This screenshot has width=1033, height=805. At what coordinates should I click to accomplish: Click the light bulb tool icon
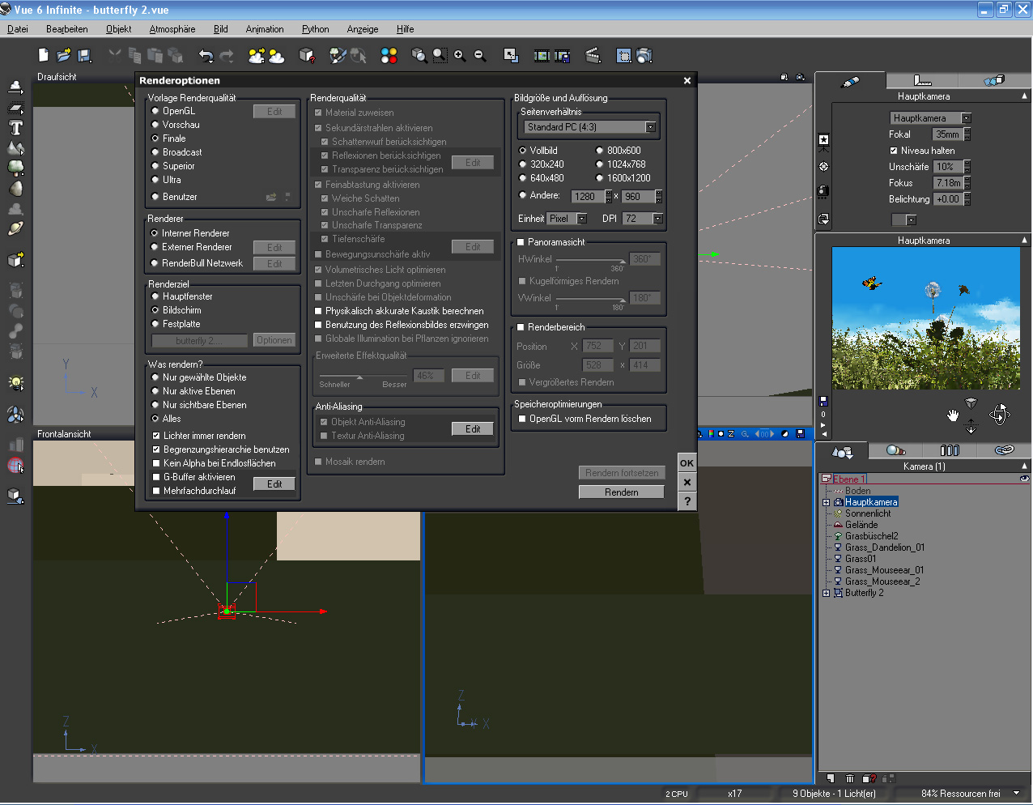click(15, 383)
